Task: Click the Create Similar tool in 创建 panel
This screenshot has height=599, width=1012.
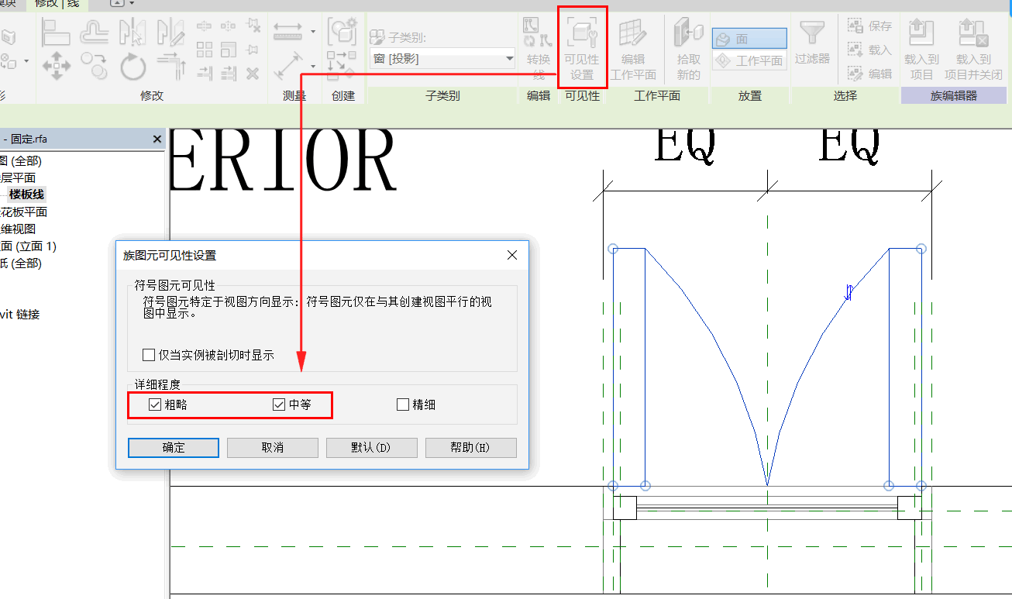Action: click(342, 33)
